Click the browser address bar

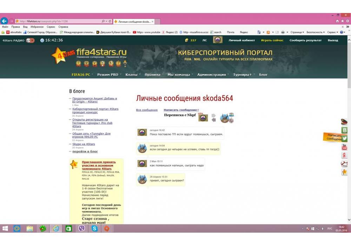60,21
